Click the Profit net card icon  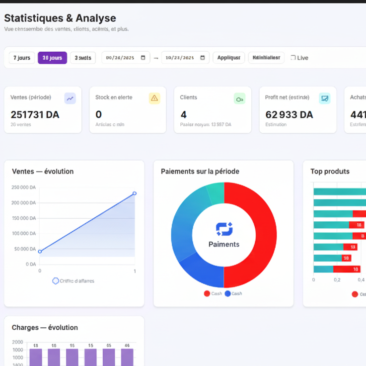pyautogui.click(x=324, y=98)
